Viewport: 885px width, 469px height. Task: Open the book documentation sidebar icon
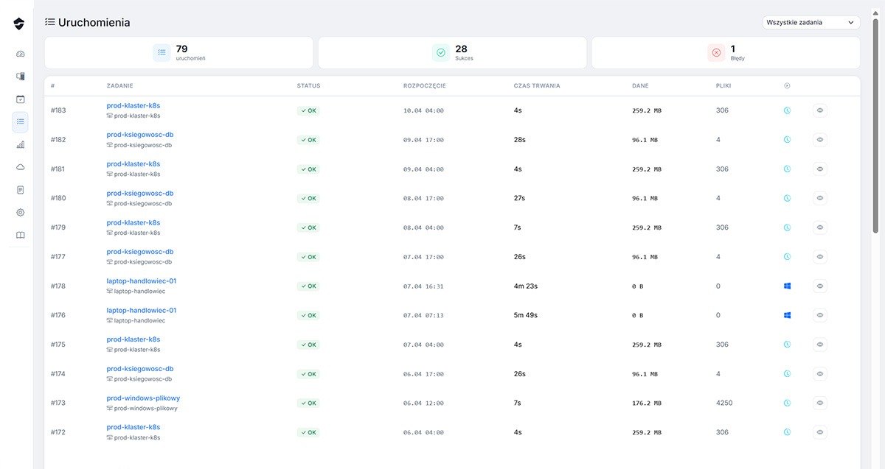point(20,235)
